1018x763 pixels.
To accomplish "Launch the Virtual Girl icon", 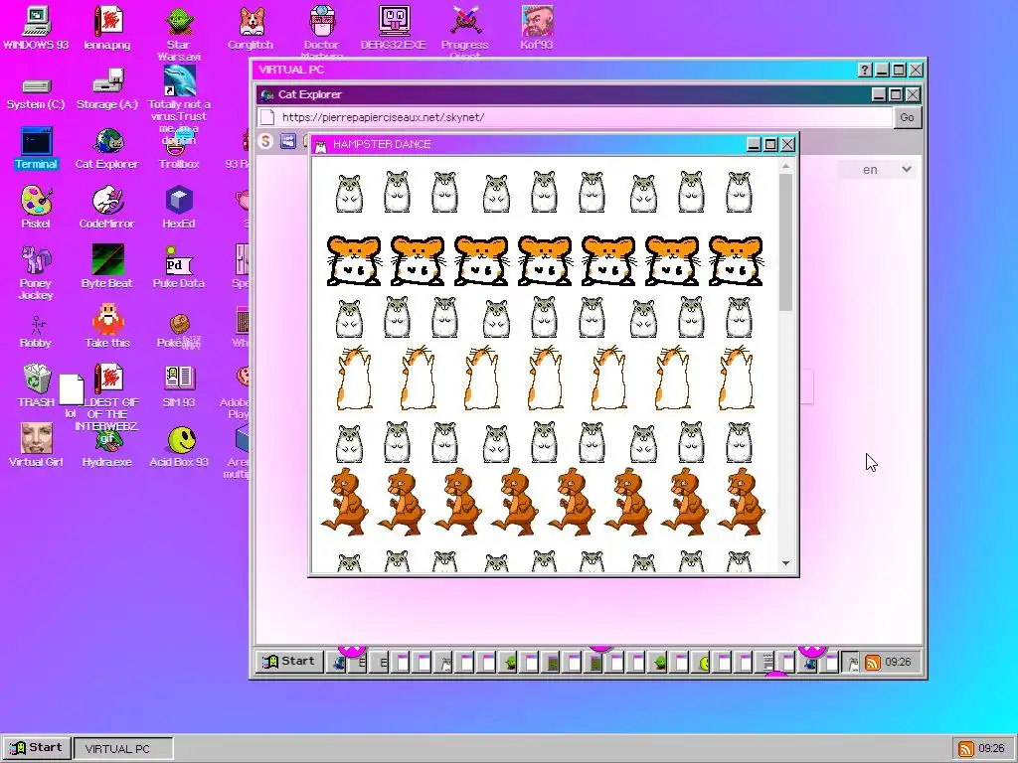I will pyautogui.click(x=36, y=438).
